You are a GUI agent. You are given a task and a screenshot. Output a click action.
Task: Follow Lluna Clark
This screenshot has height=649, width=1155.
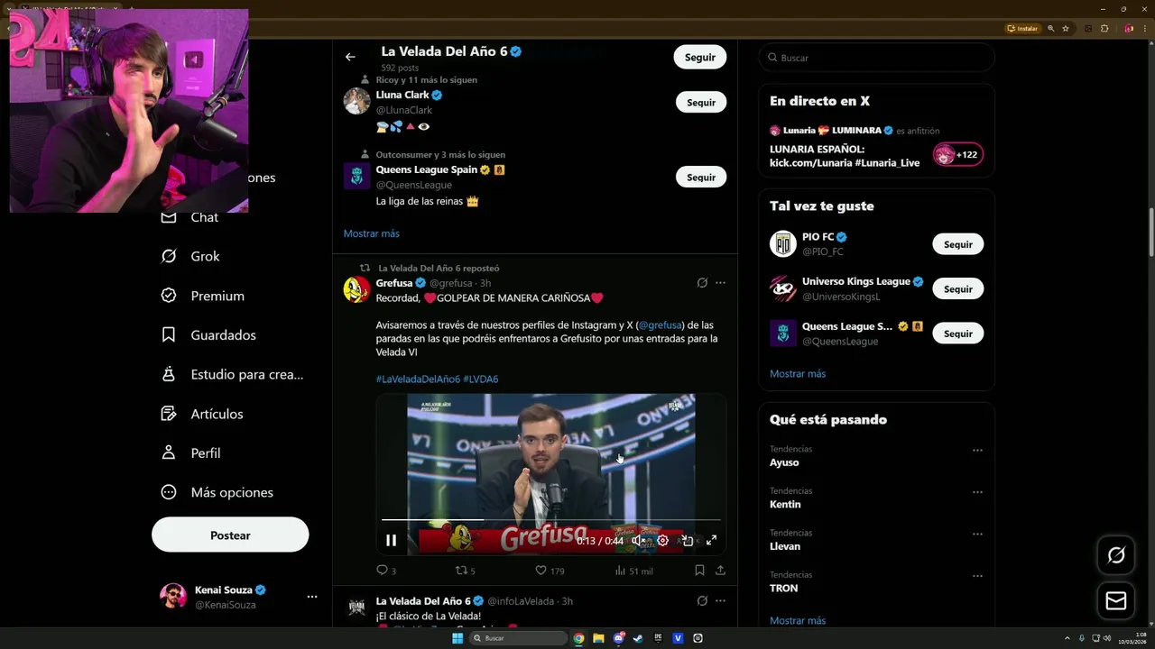pos(701,103)
